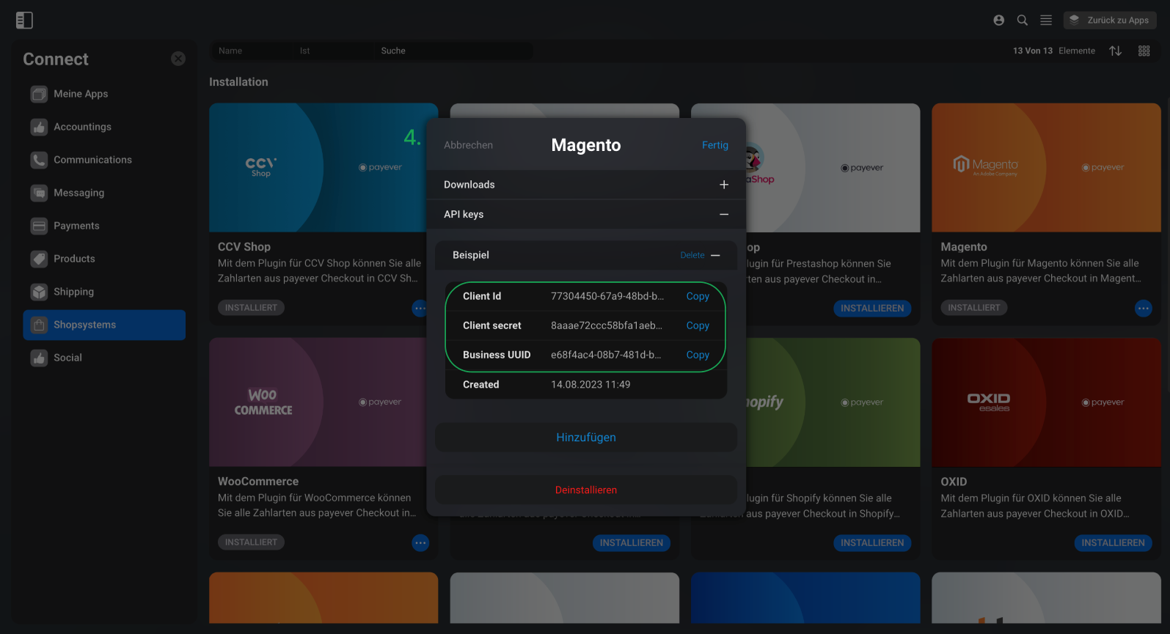Collapse the API keys section
This screenshot has width=1170, height=634.
tap(724, 214)
